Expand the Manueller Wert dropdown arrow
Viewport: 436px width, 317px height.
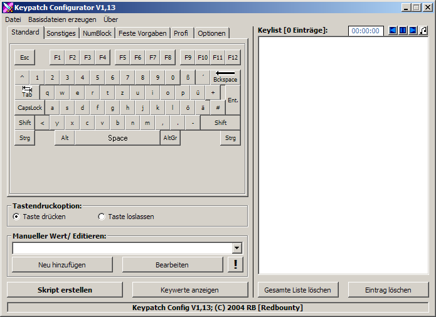click(237, 249)
